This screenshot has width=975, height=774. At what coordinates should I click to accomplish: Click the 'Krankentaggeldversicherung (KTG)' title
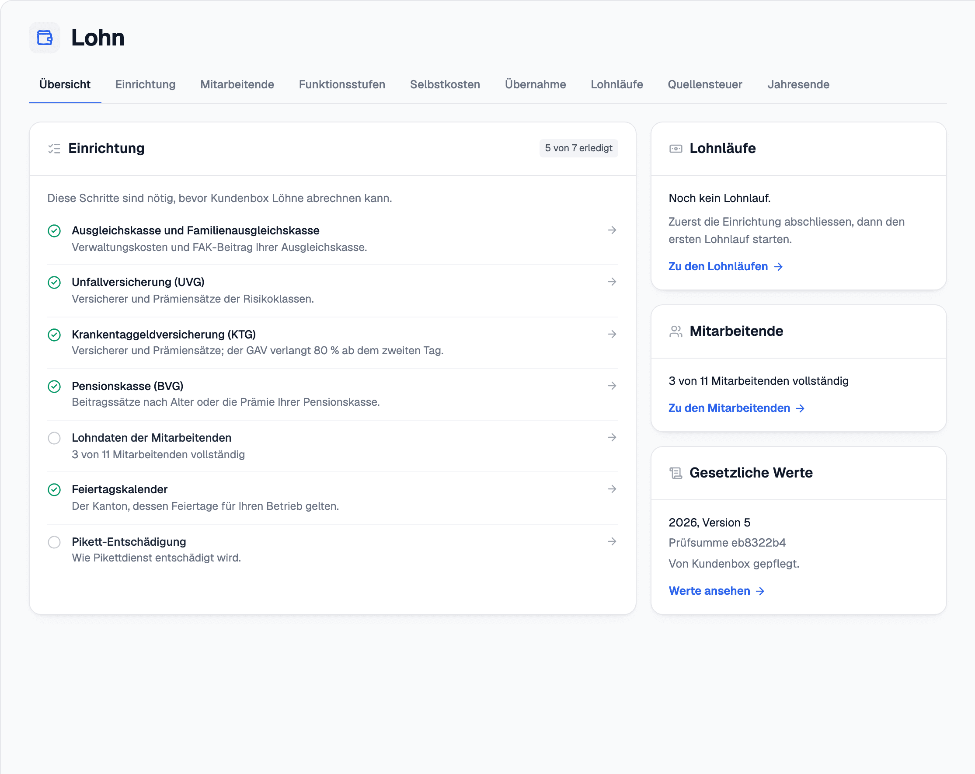click(164, 335)
